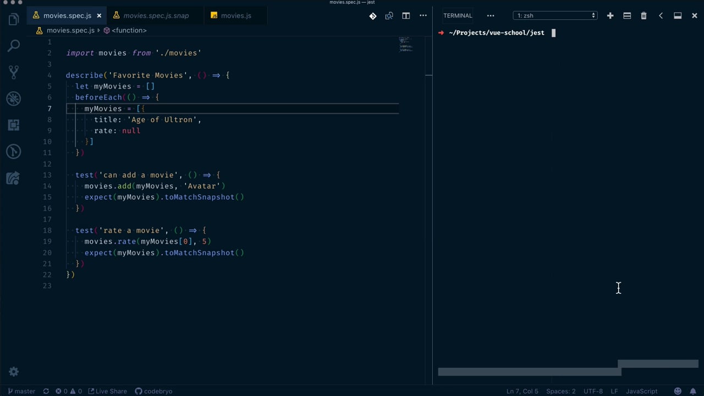
Task: Toggle maximized terminal panel size
Action: 678,16
